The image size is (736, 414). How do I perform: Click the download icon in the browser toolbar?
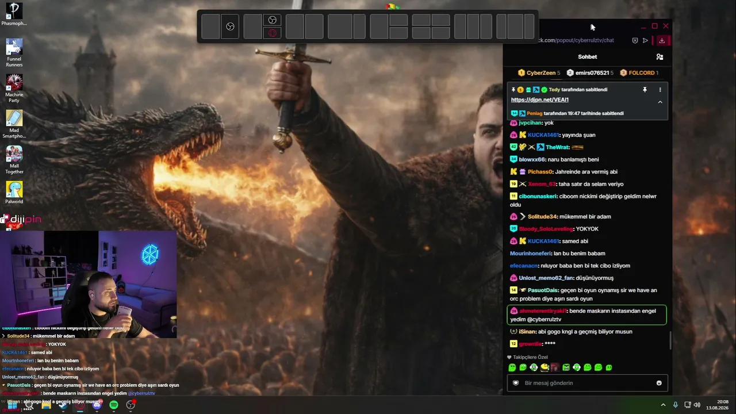[x=662, y=40]
